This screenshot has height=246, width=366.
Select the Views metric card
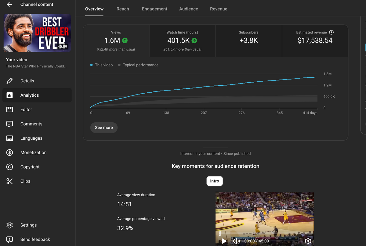pos(116,41)
